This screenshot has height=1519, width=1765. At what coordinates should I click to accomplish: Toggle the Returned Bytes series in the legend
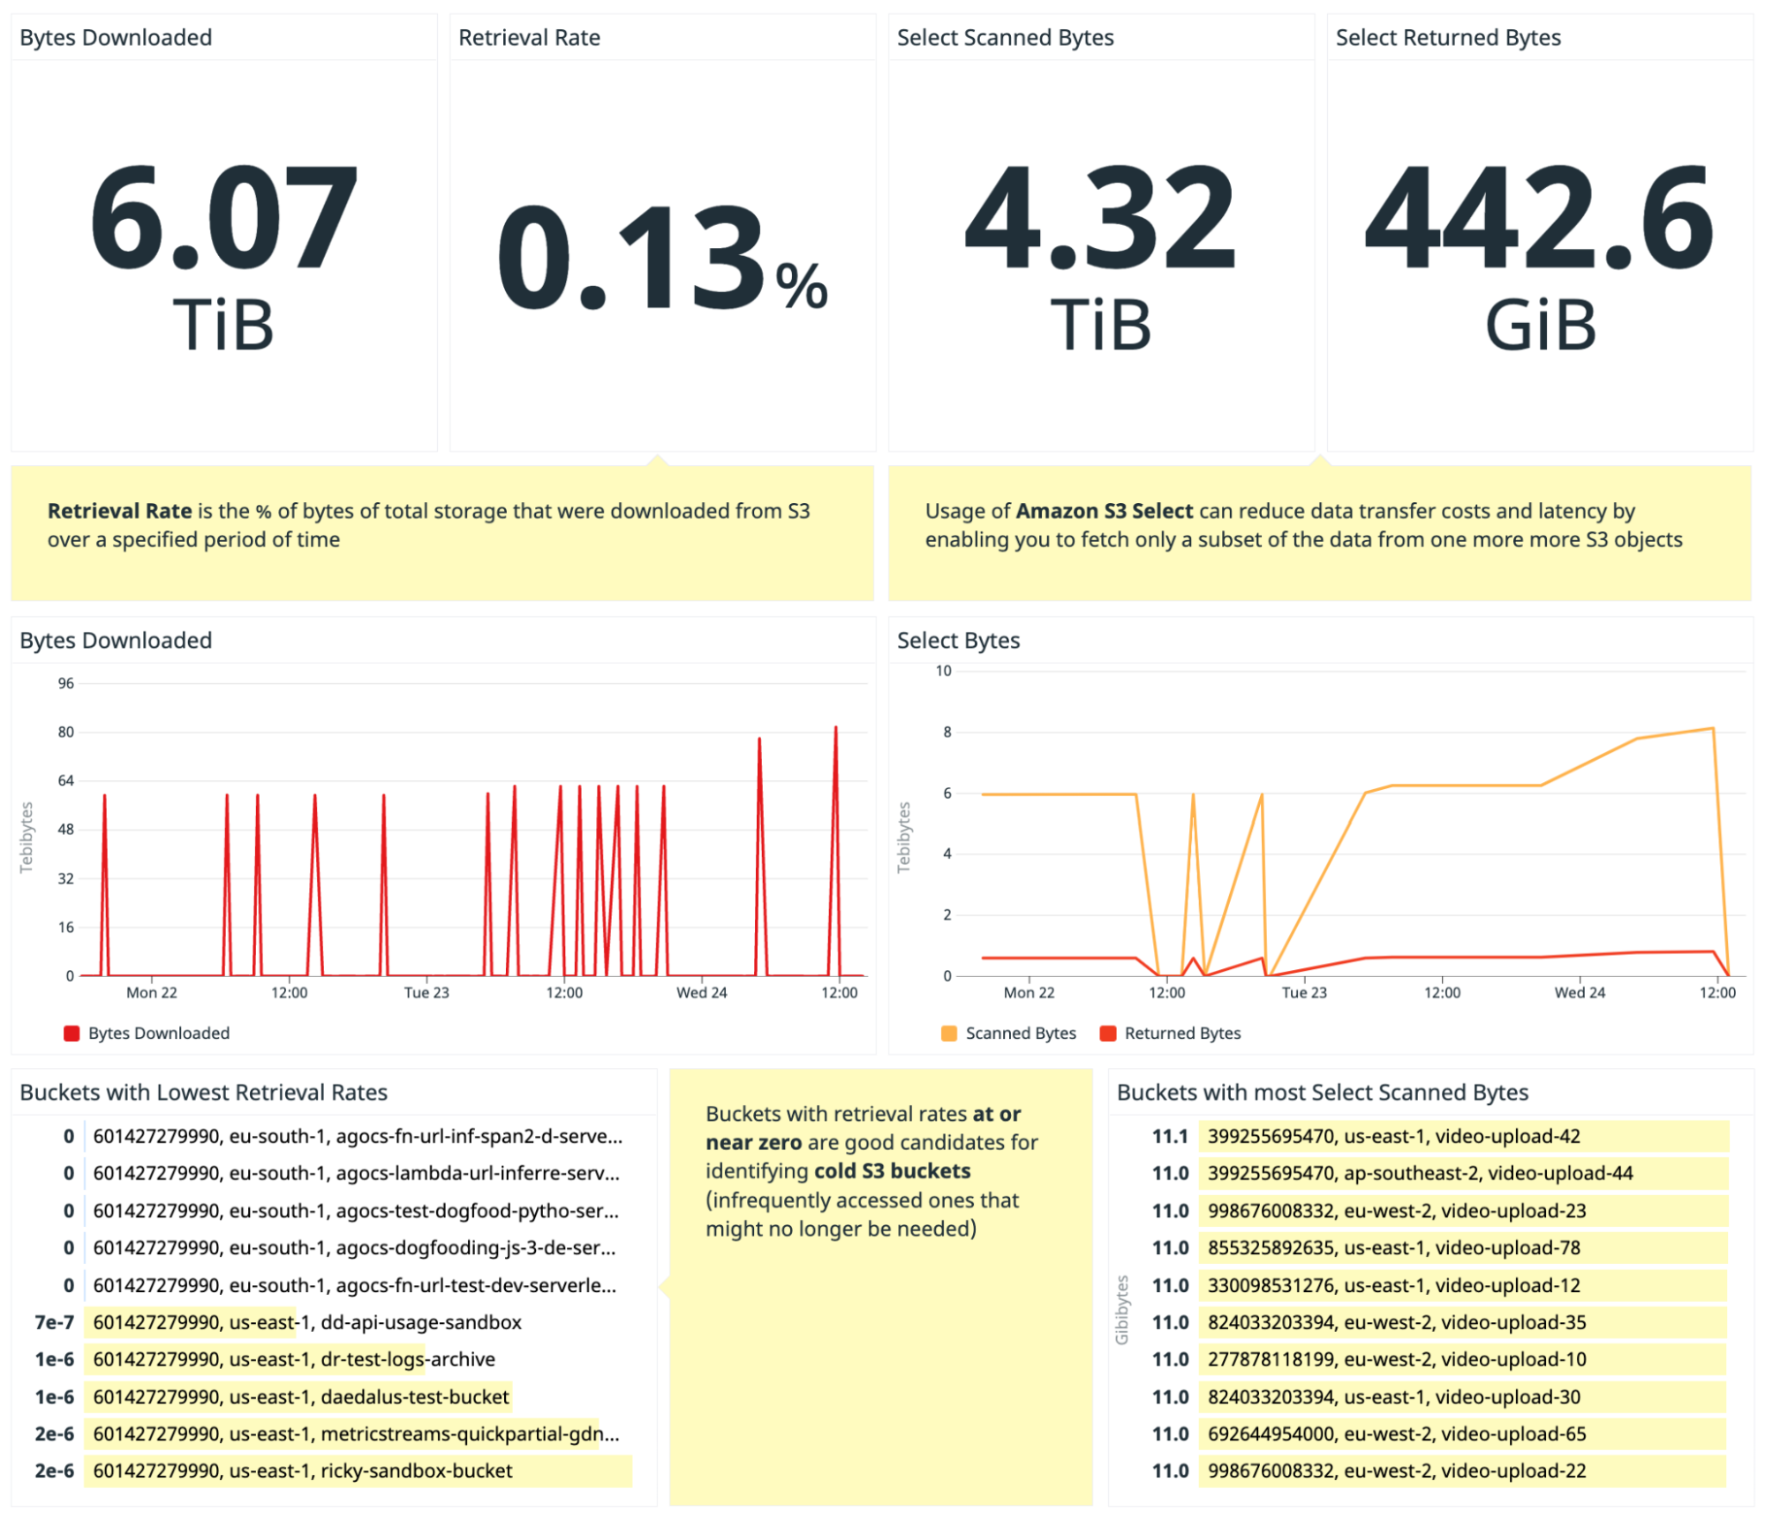pos(1184,1033)
